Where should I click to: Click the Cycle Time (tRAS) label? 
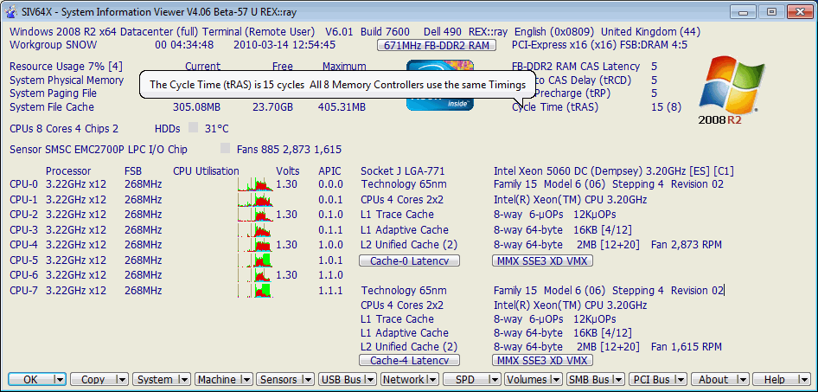[x=555, y=107]
